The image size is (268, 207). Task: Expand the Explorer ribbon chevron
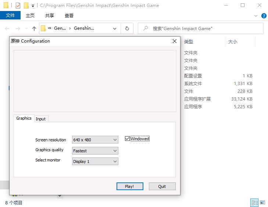coord(256,16)
